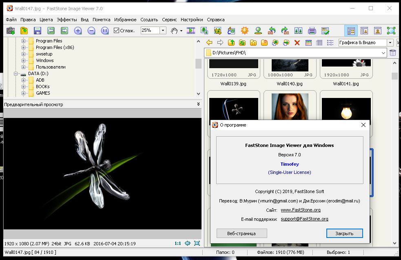Switch to details view mode icon

click(x=319, y=42)
